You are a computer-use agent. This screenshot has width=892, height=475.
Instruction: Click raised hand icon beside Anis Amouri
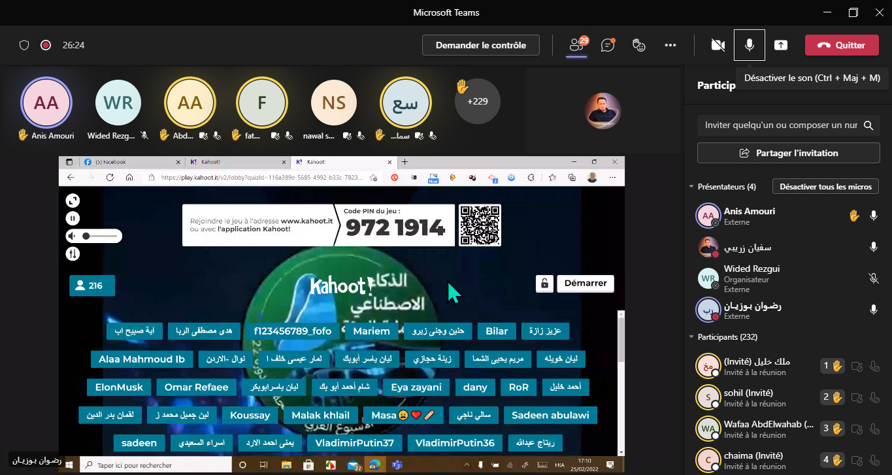tap(853, 216)
